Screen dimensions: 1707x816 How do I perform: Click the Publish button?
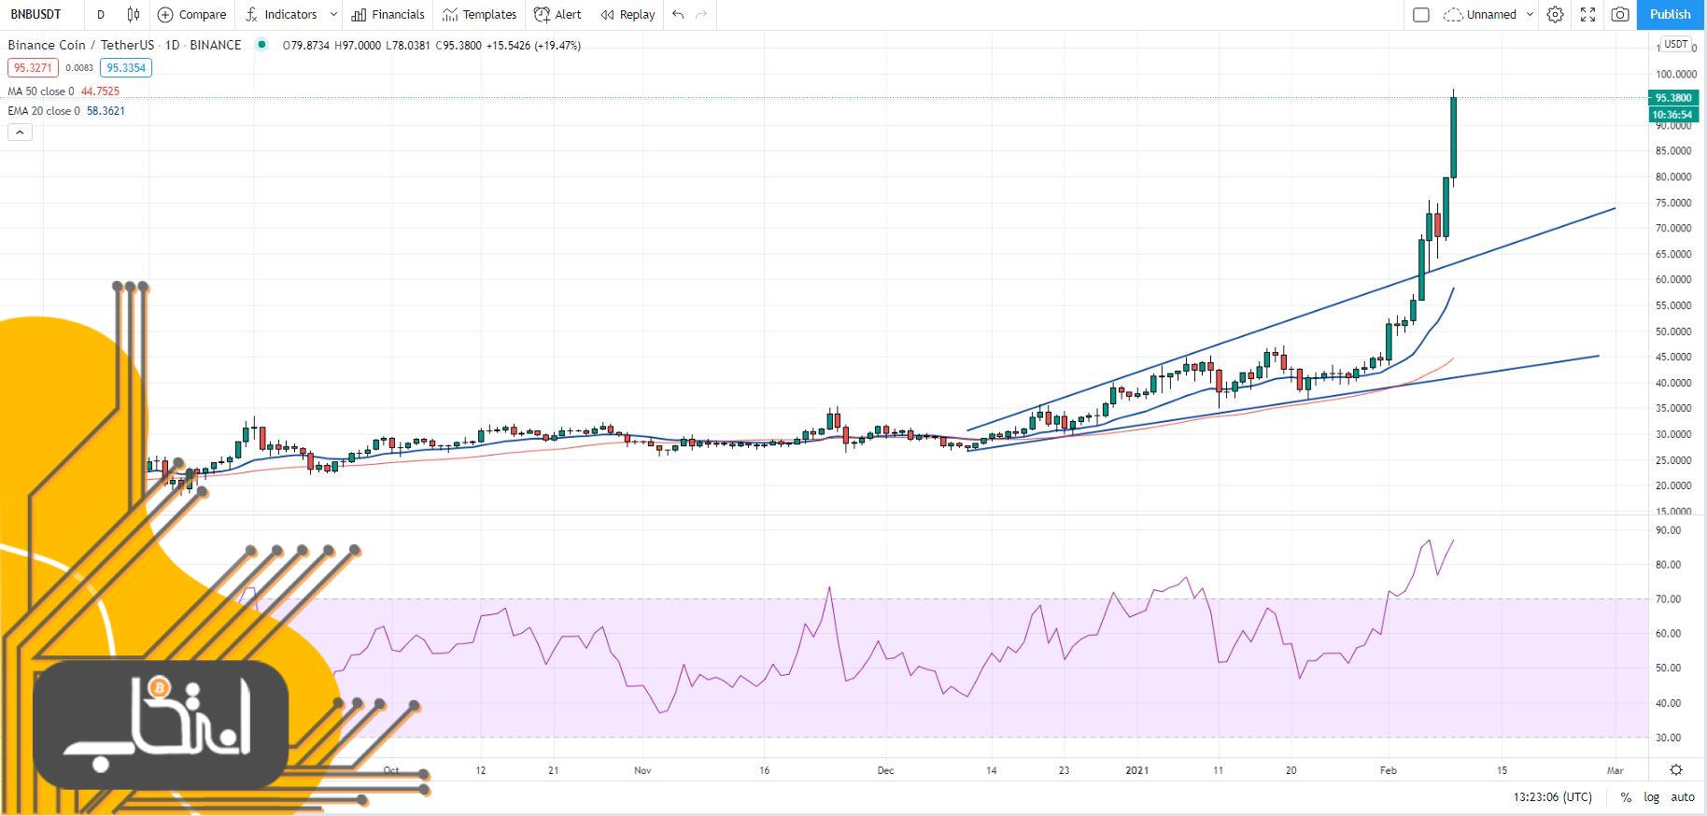(1671, 14)
